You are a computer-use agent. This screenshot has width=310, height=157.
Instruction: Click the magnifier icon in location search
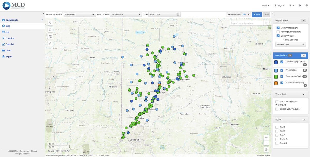266,23
